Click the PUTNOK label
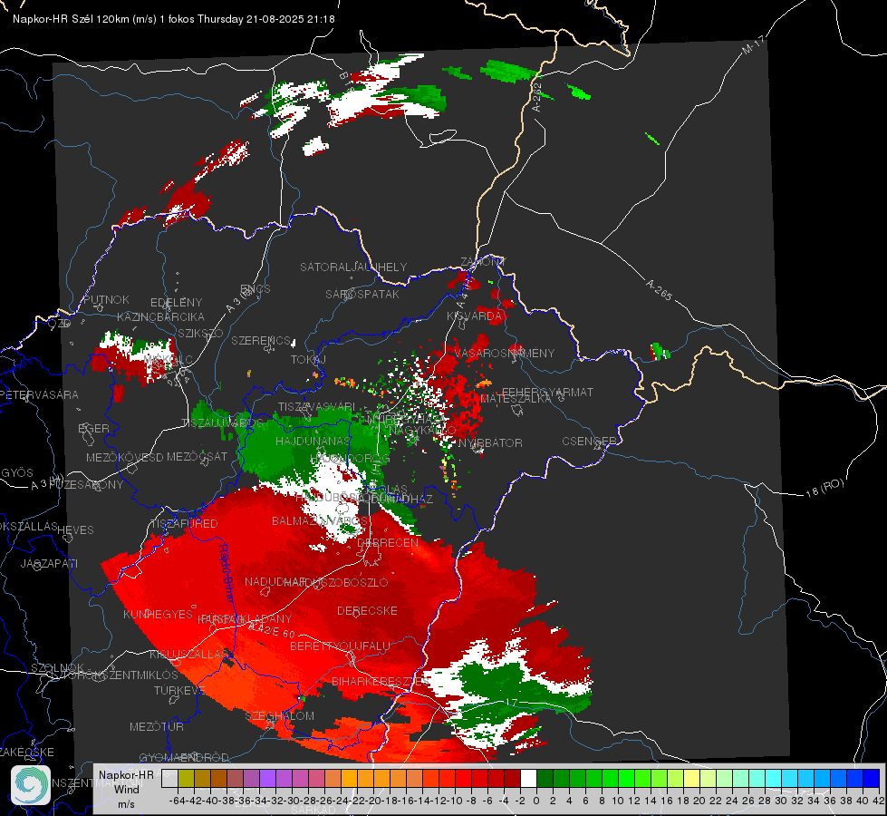 (x=106, y=299)
